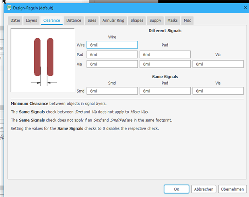
Task: Open the Datei tab
Action: (15, 20)
